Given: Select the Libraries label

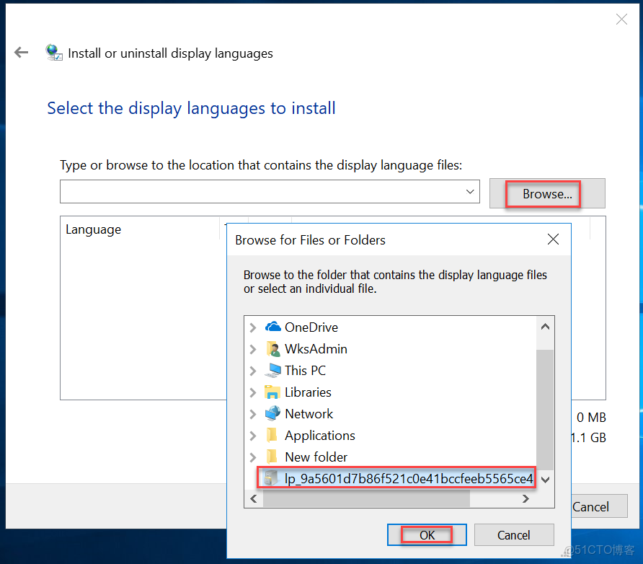Looking at the screenshot, I should pos(308,392).
